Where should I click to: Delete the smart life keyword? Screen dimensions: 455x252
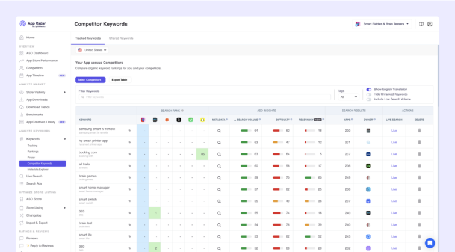pyautogui.click(x=419, y=236)
